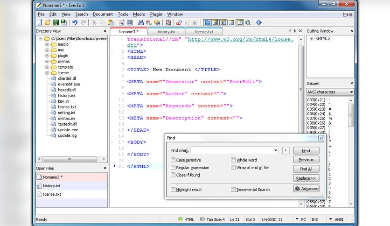The width and height of the screenshot is (390, 226).
Task: Click the redo toolbar icon
Action: click(84, 22)
